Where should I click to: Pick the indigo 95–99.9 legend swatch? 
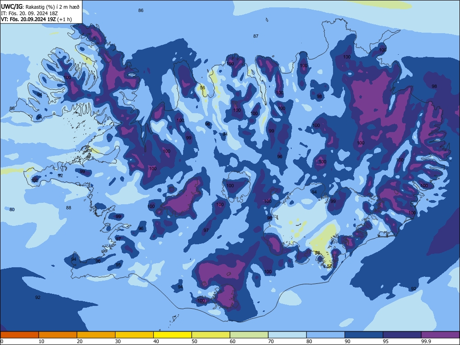[402, 335]
